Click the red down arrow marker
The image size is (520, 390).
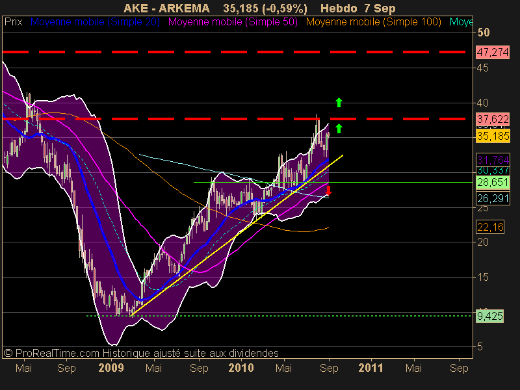(x=328, y=190)
